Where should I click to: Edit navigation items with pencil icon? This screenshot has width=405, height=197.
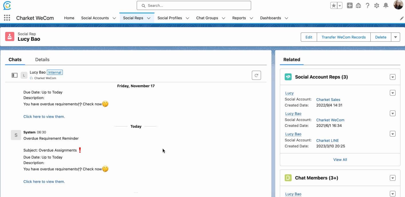(402, 18)
